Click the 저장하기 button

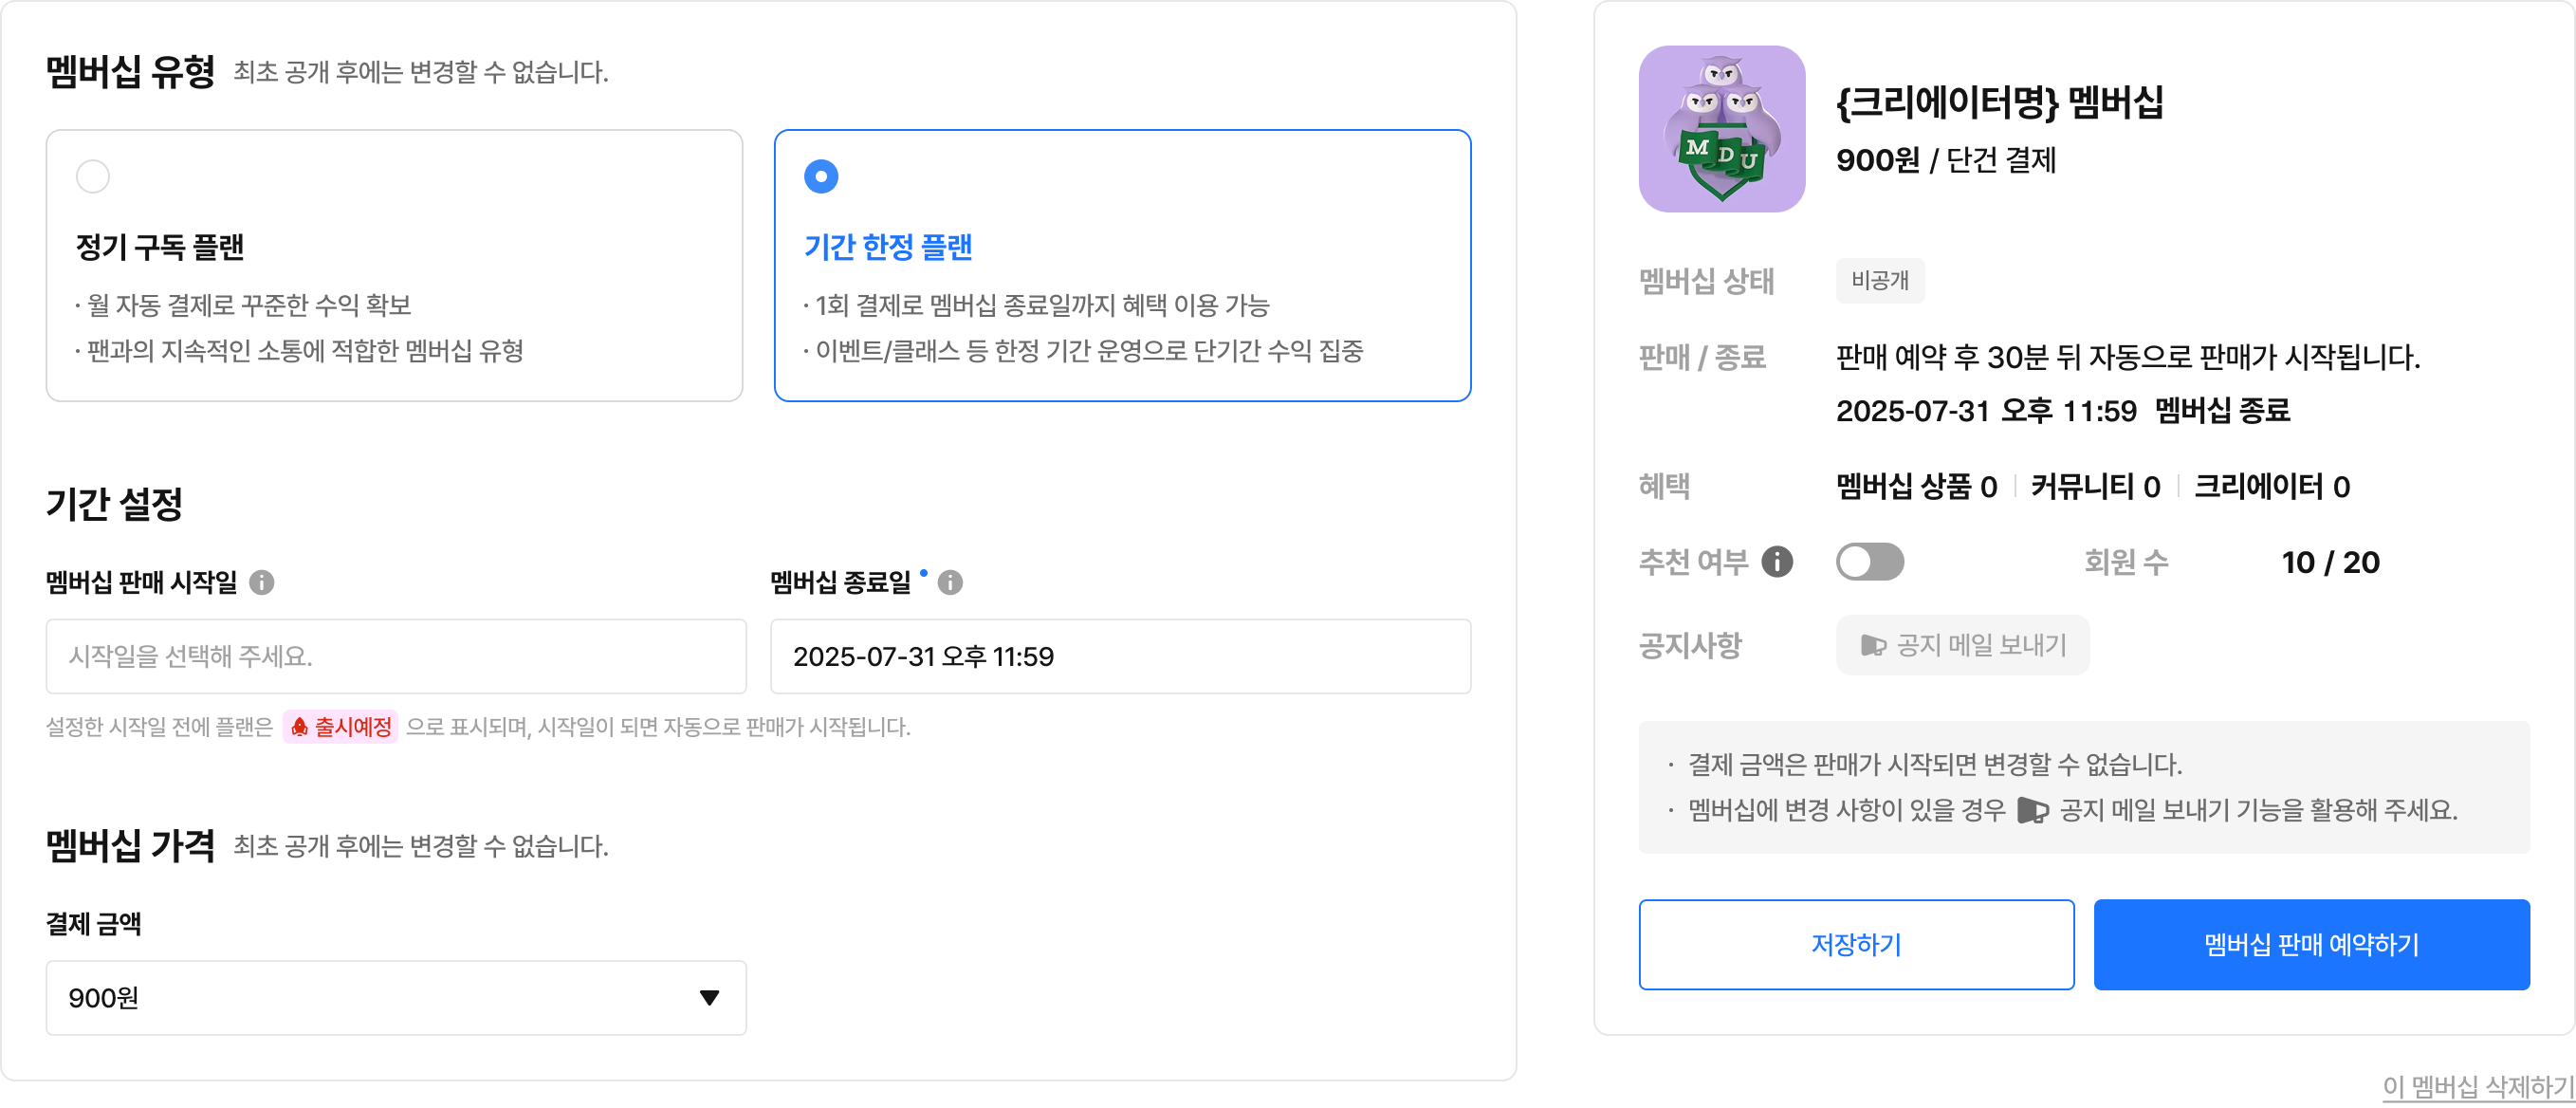(x=1855, y=944)
